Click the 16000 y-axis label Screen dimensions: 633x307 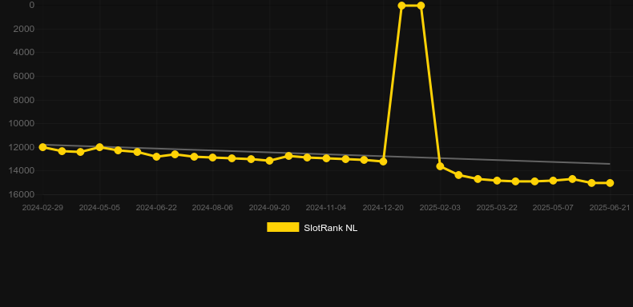coord(21,194)
